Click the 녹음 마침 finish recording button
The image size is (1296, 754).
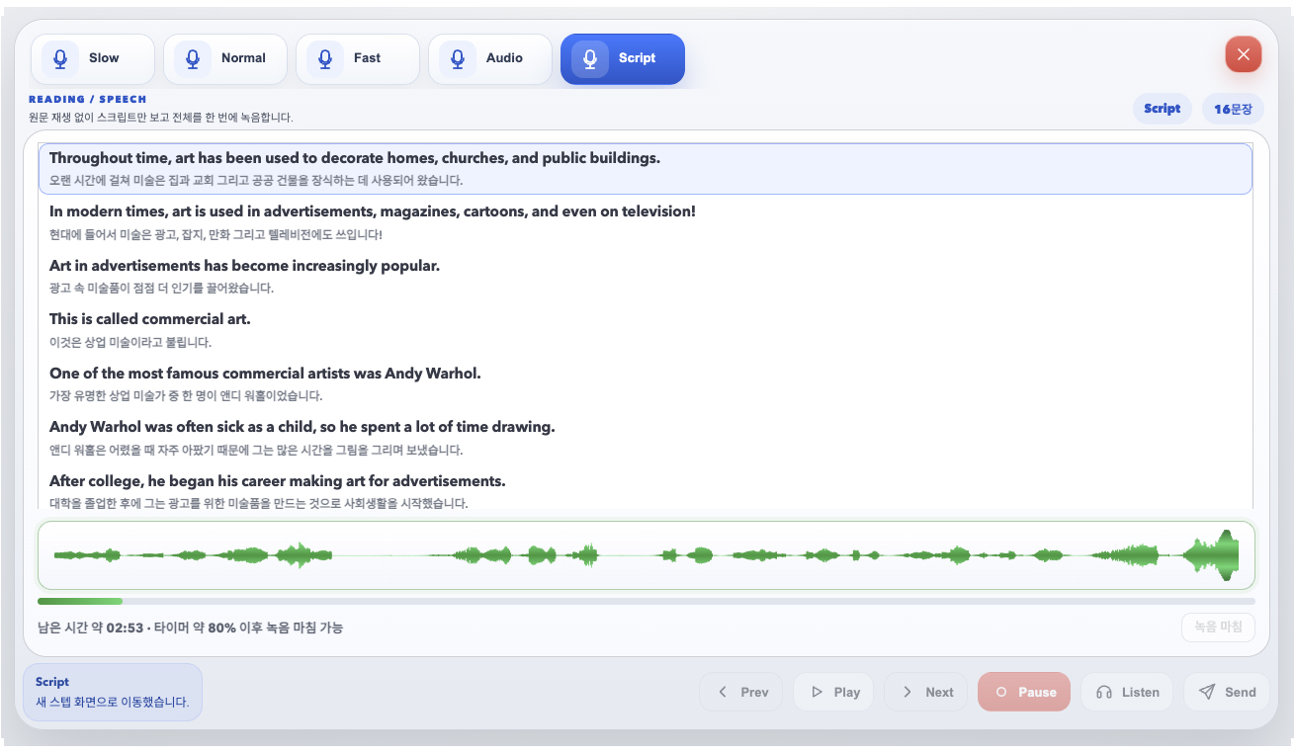pyautogui.click(x=1218, y=628)
